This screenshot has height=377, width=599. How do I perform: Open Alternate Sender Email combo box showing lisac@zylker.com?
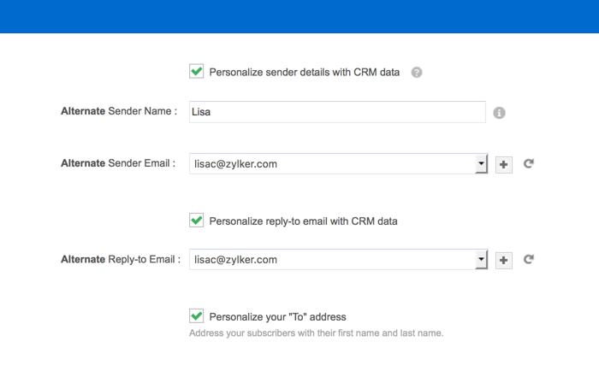click(x=338, y=163)
